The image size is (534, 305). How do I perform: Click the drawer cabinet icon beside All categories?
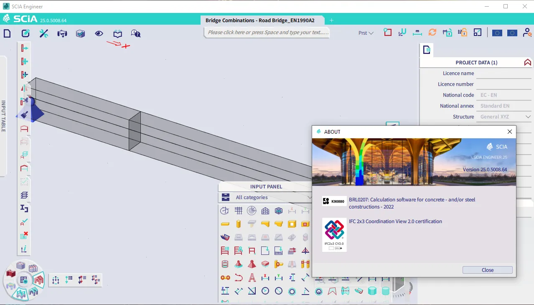[x=226, y=197]
